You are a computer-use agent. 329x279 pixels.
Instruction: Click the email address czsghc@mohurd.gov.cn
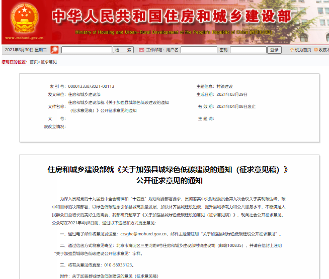143,234
